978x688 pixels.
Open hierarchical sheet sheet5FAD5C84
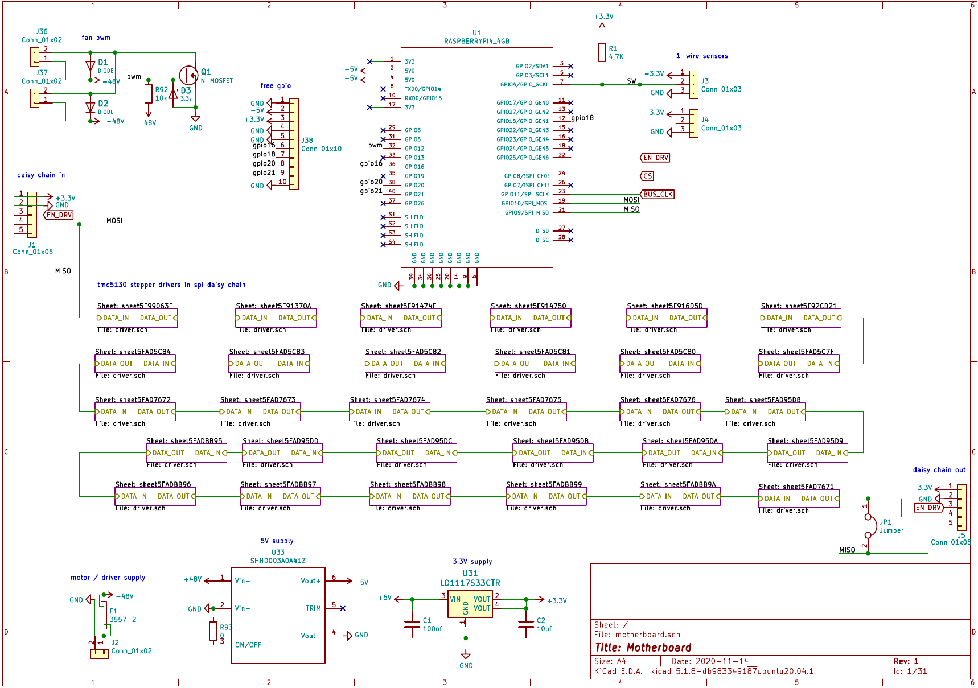(135, 364)
